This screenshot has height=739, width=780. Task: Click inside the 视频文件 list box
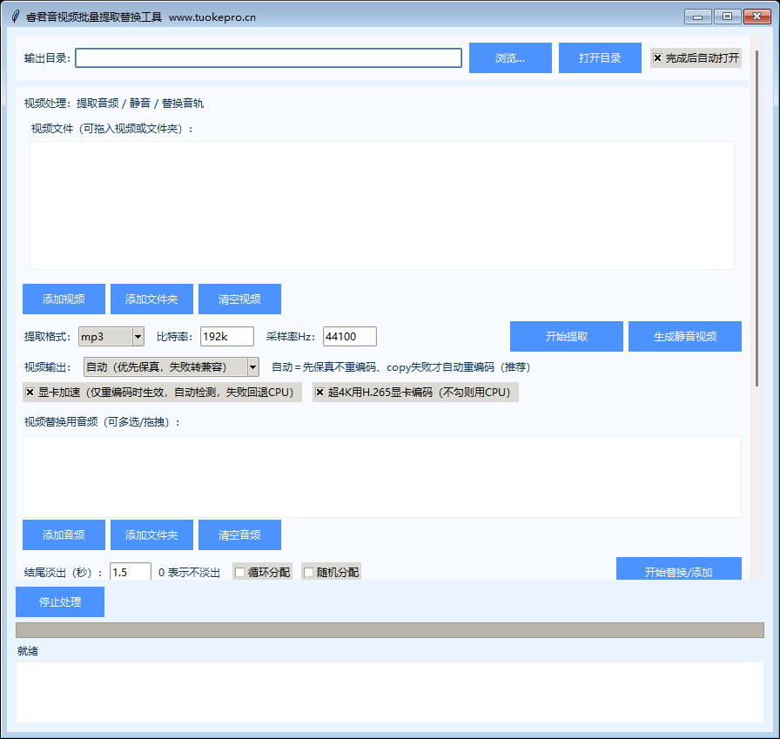381,205
